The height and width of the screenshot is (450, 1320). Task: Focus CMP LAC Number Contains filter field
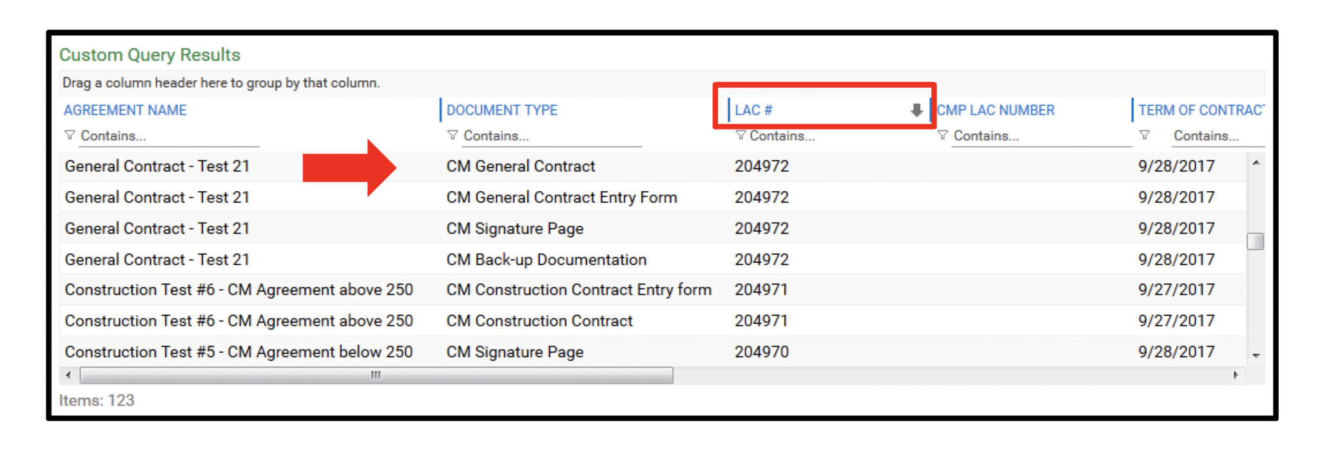[1042, 136]
